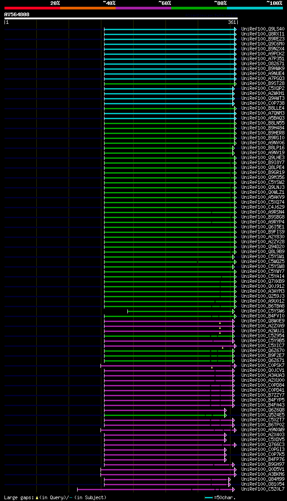This screenshot has width=287, height=501.
Task: Open hit UniRef100_C5WQZ5
Action: (x=263, y=262)
